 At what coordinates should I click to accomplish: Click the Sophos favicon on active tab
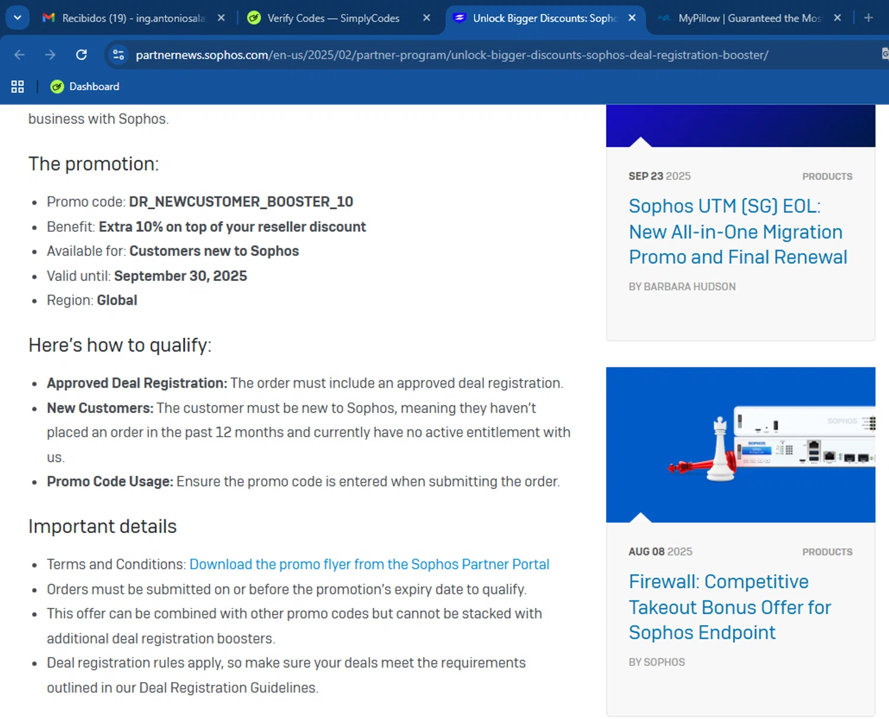(x=459, y=18)
